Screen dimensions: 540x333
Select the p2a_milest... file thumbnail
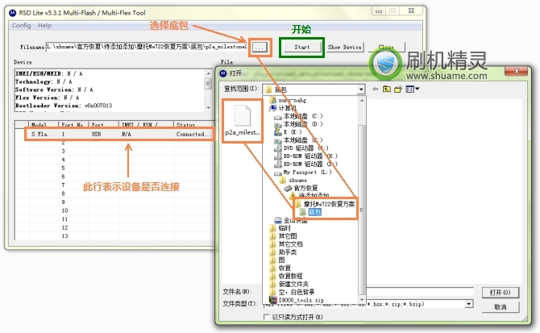[243, 120]
